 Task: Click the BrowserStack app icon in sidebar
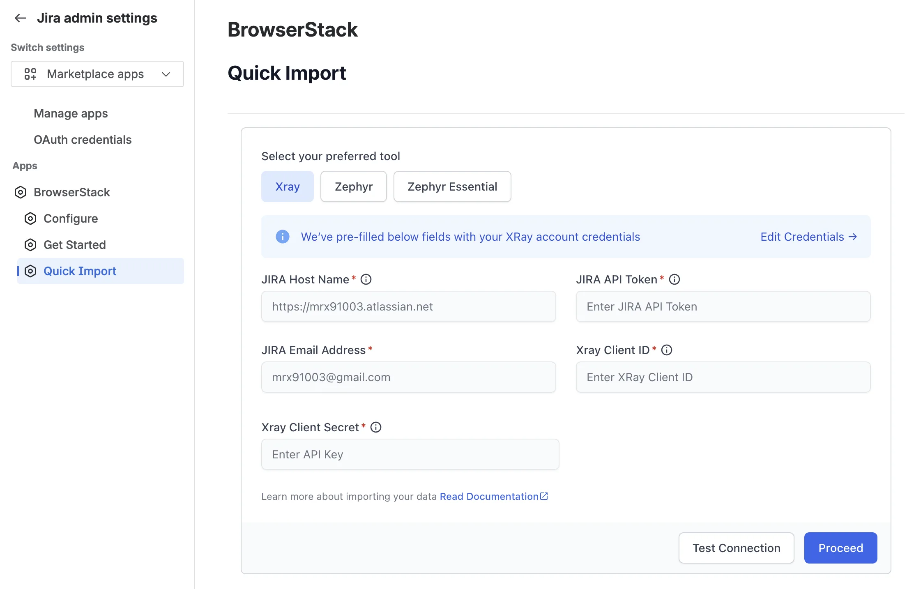21,192
